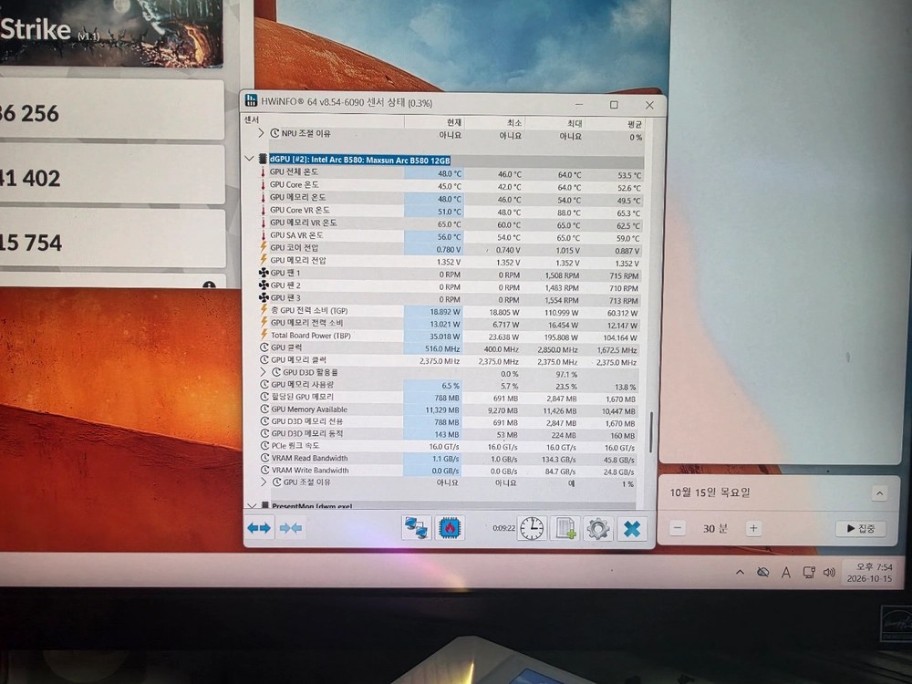Expand the GPU 조절 이유 row
The width and height of the screenshot is (912, 684).
[x=264, y=482]
